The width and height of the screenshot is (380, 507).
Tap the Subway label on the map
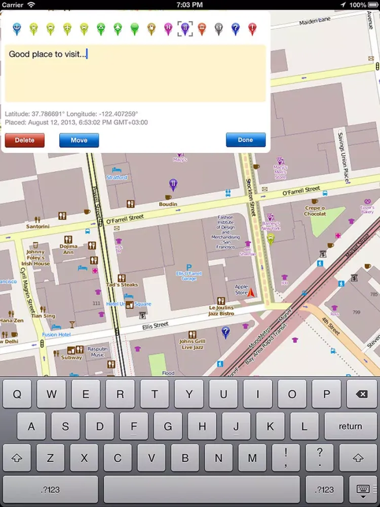pyautogui.click(x=71, y=357)
